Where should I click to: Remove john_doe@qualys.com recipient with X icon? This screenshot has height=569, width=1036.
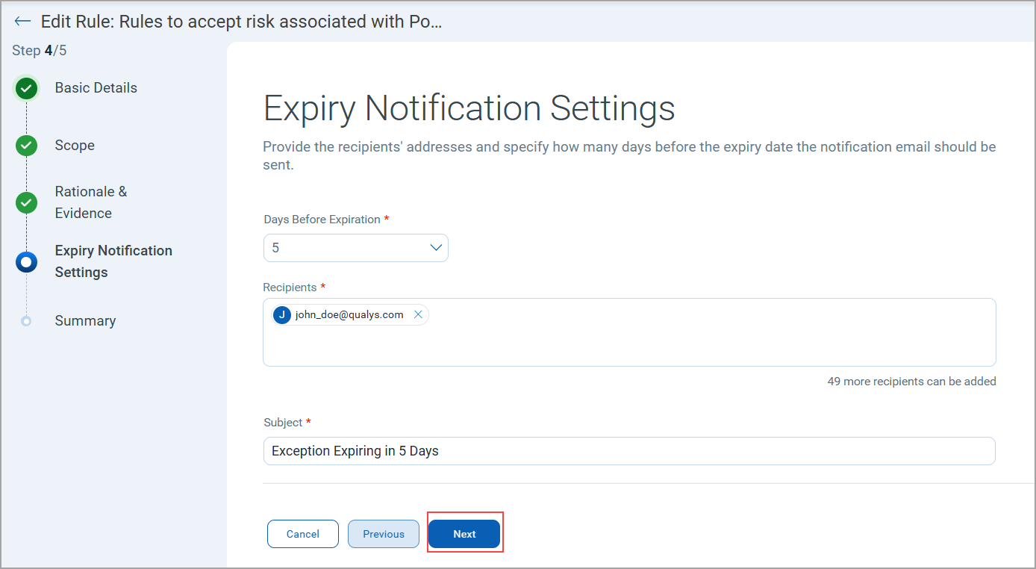pyautogui.click(x=418, y=315)
